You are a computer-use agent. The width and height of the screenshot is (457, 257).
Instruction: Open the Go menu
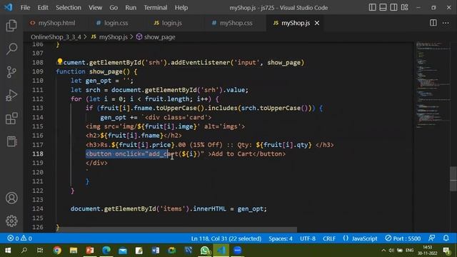click(x=114, y=8)
